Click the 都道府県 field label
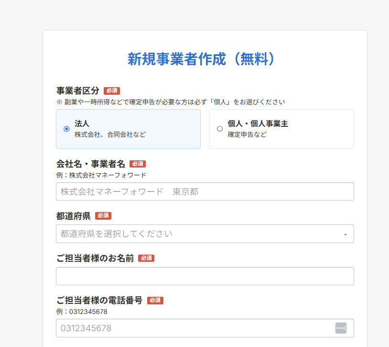Screen dimensions: 389x347 [x=74, y=216]
